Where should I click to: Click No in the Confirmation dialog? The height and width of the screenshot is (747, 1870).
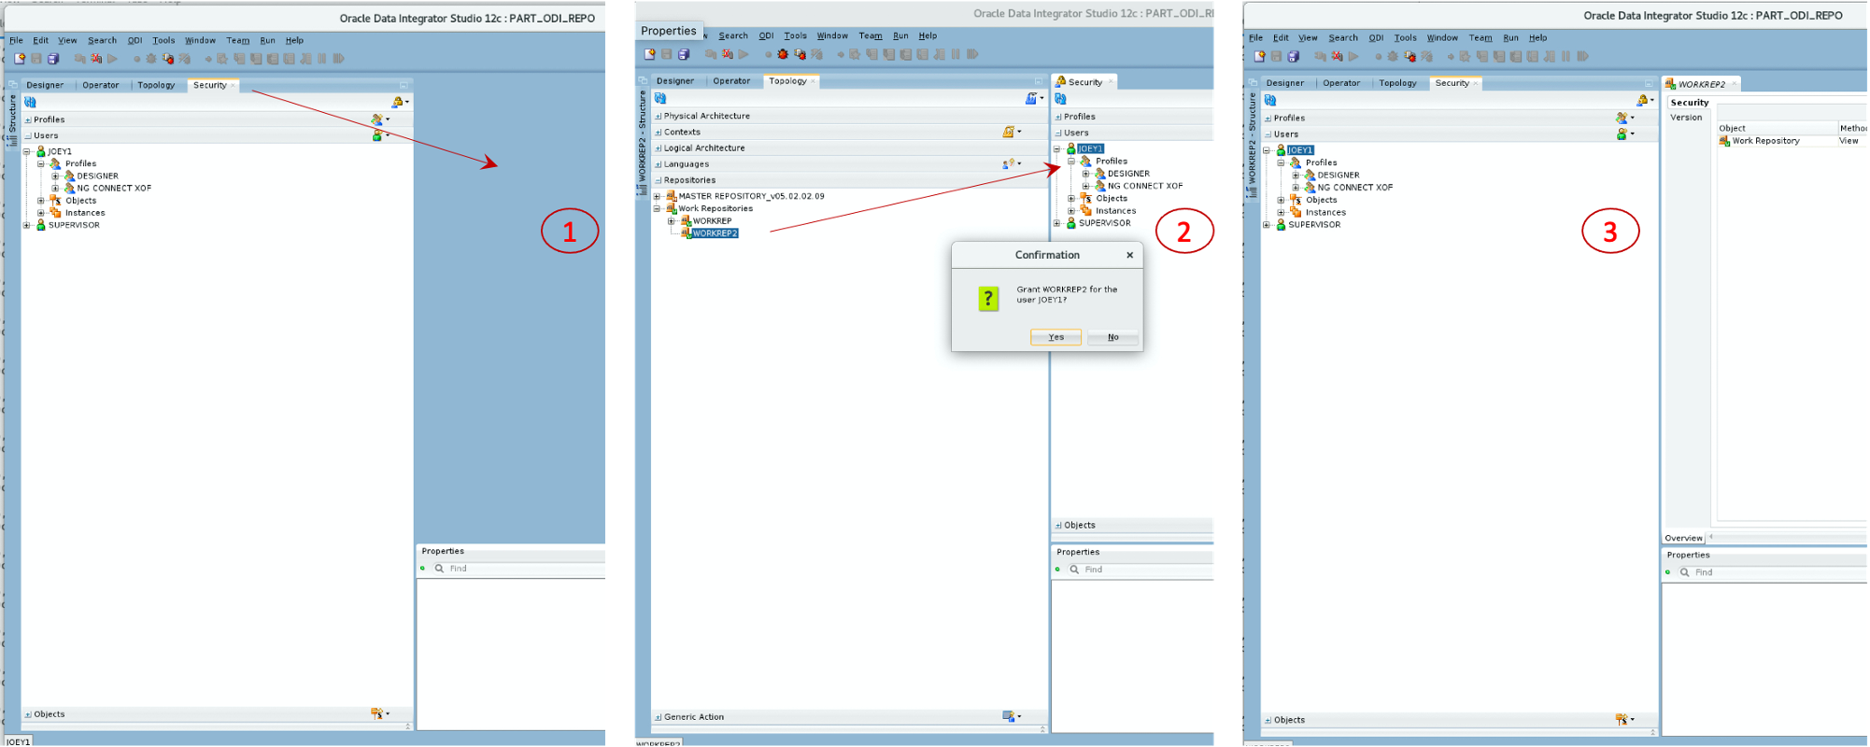[1112, 337]
